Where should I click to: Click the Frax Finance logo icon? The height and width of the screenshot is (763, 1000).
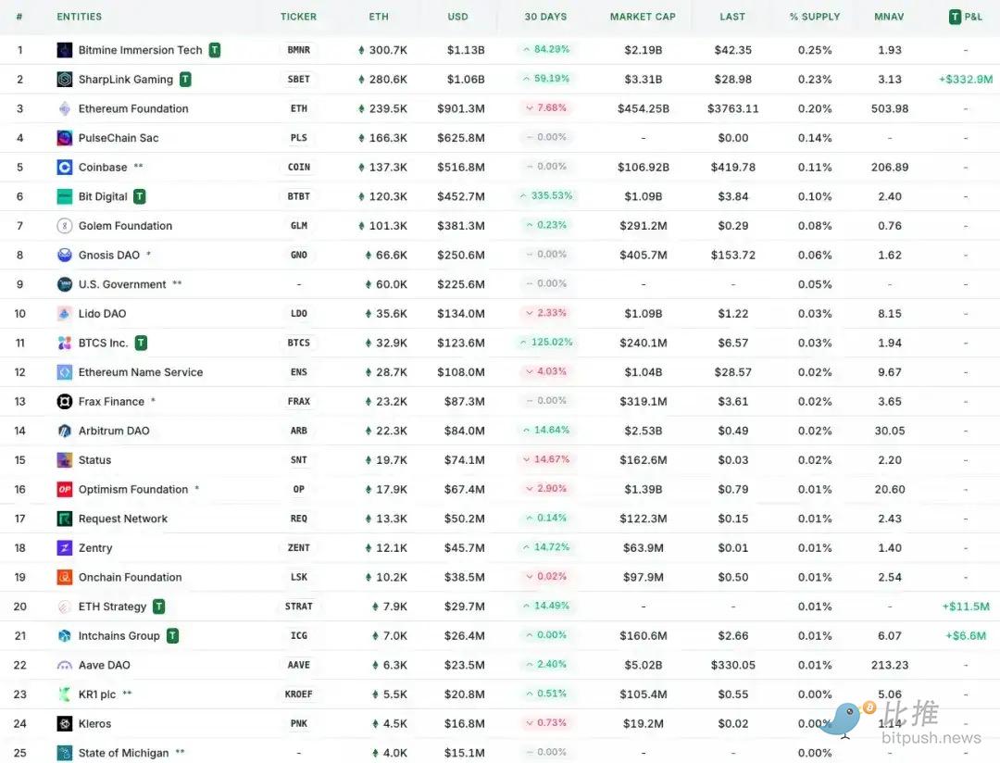[65, 401]
